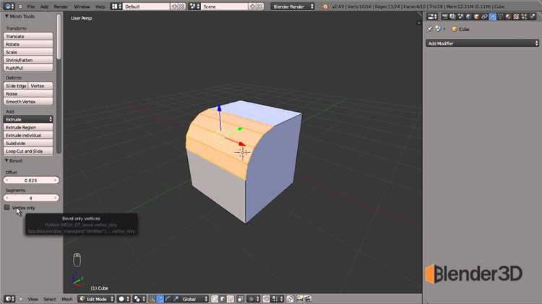Open the Object Constraints chain-link tab icon
542x304 pixels.
tap(485, 16)
